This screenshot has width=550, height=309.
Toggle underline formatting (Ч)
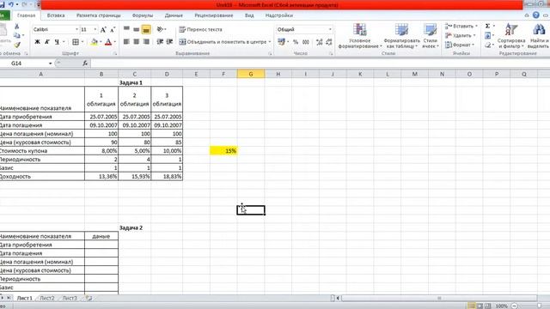pos(57,42)
